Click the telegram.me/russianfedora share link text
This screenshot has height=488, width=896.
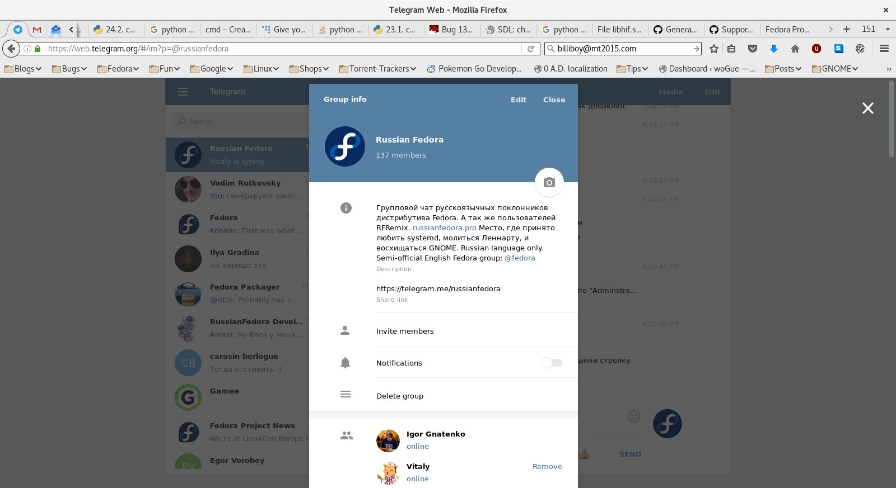click(x=438, y=288)
